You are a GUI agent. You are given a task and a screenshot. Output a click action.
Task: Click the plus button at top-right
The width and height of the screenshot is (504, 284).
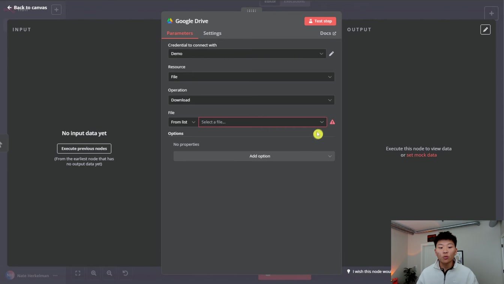pos(491,13)
